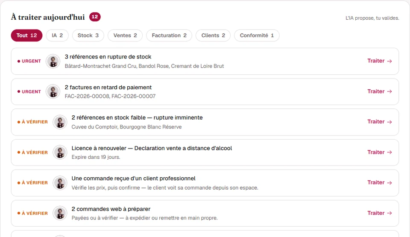The image size is (410, 237).
Task: Click Traiter for stock faible references
Action: tap(380, 122)
